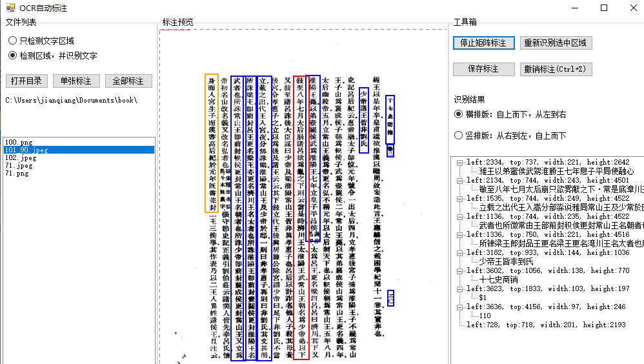Click the OCR自动标注 app icon
The height and width of the screenshot is (364, 644).
click(x=10, y=8)
